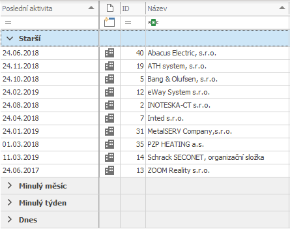Viewport: 290px width, 244px height.
Task: Click the document type column header icon
Action: pos(110,8)
